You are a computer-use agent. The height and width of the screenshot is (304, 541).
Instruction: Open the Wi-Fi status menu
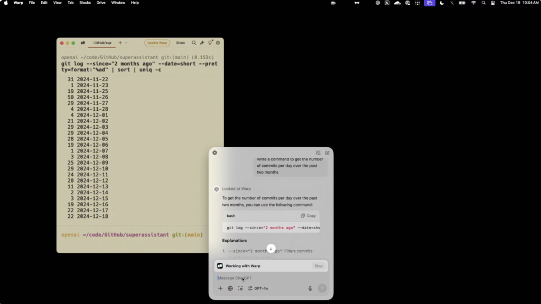point(473,3)
